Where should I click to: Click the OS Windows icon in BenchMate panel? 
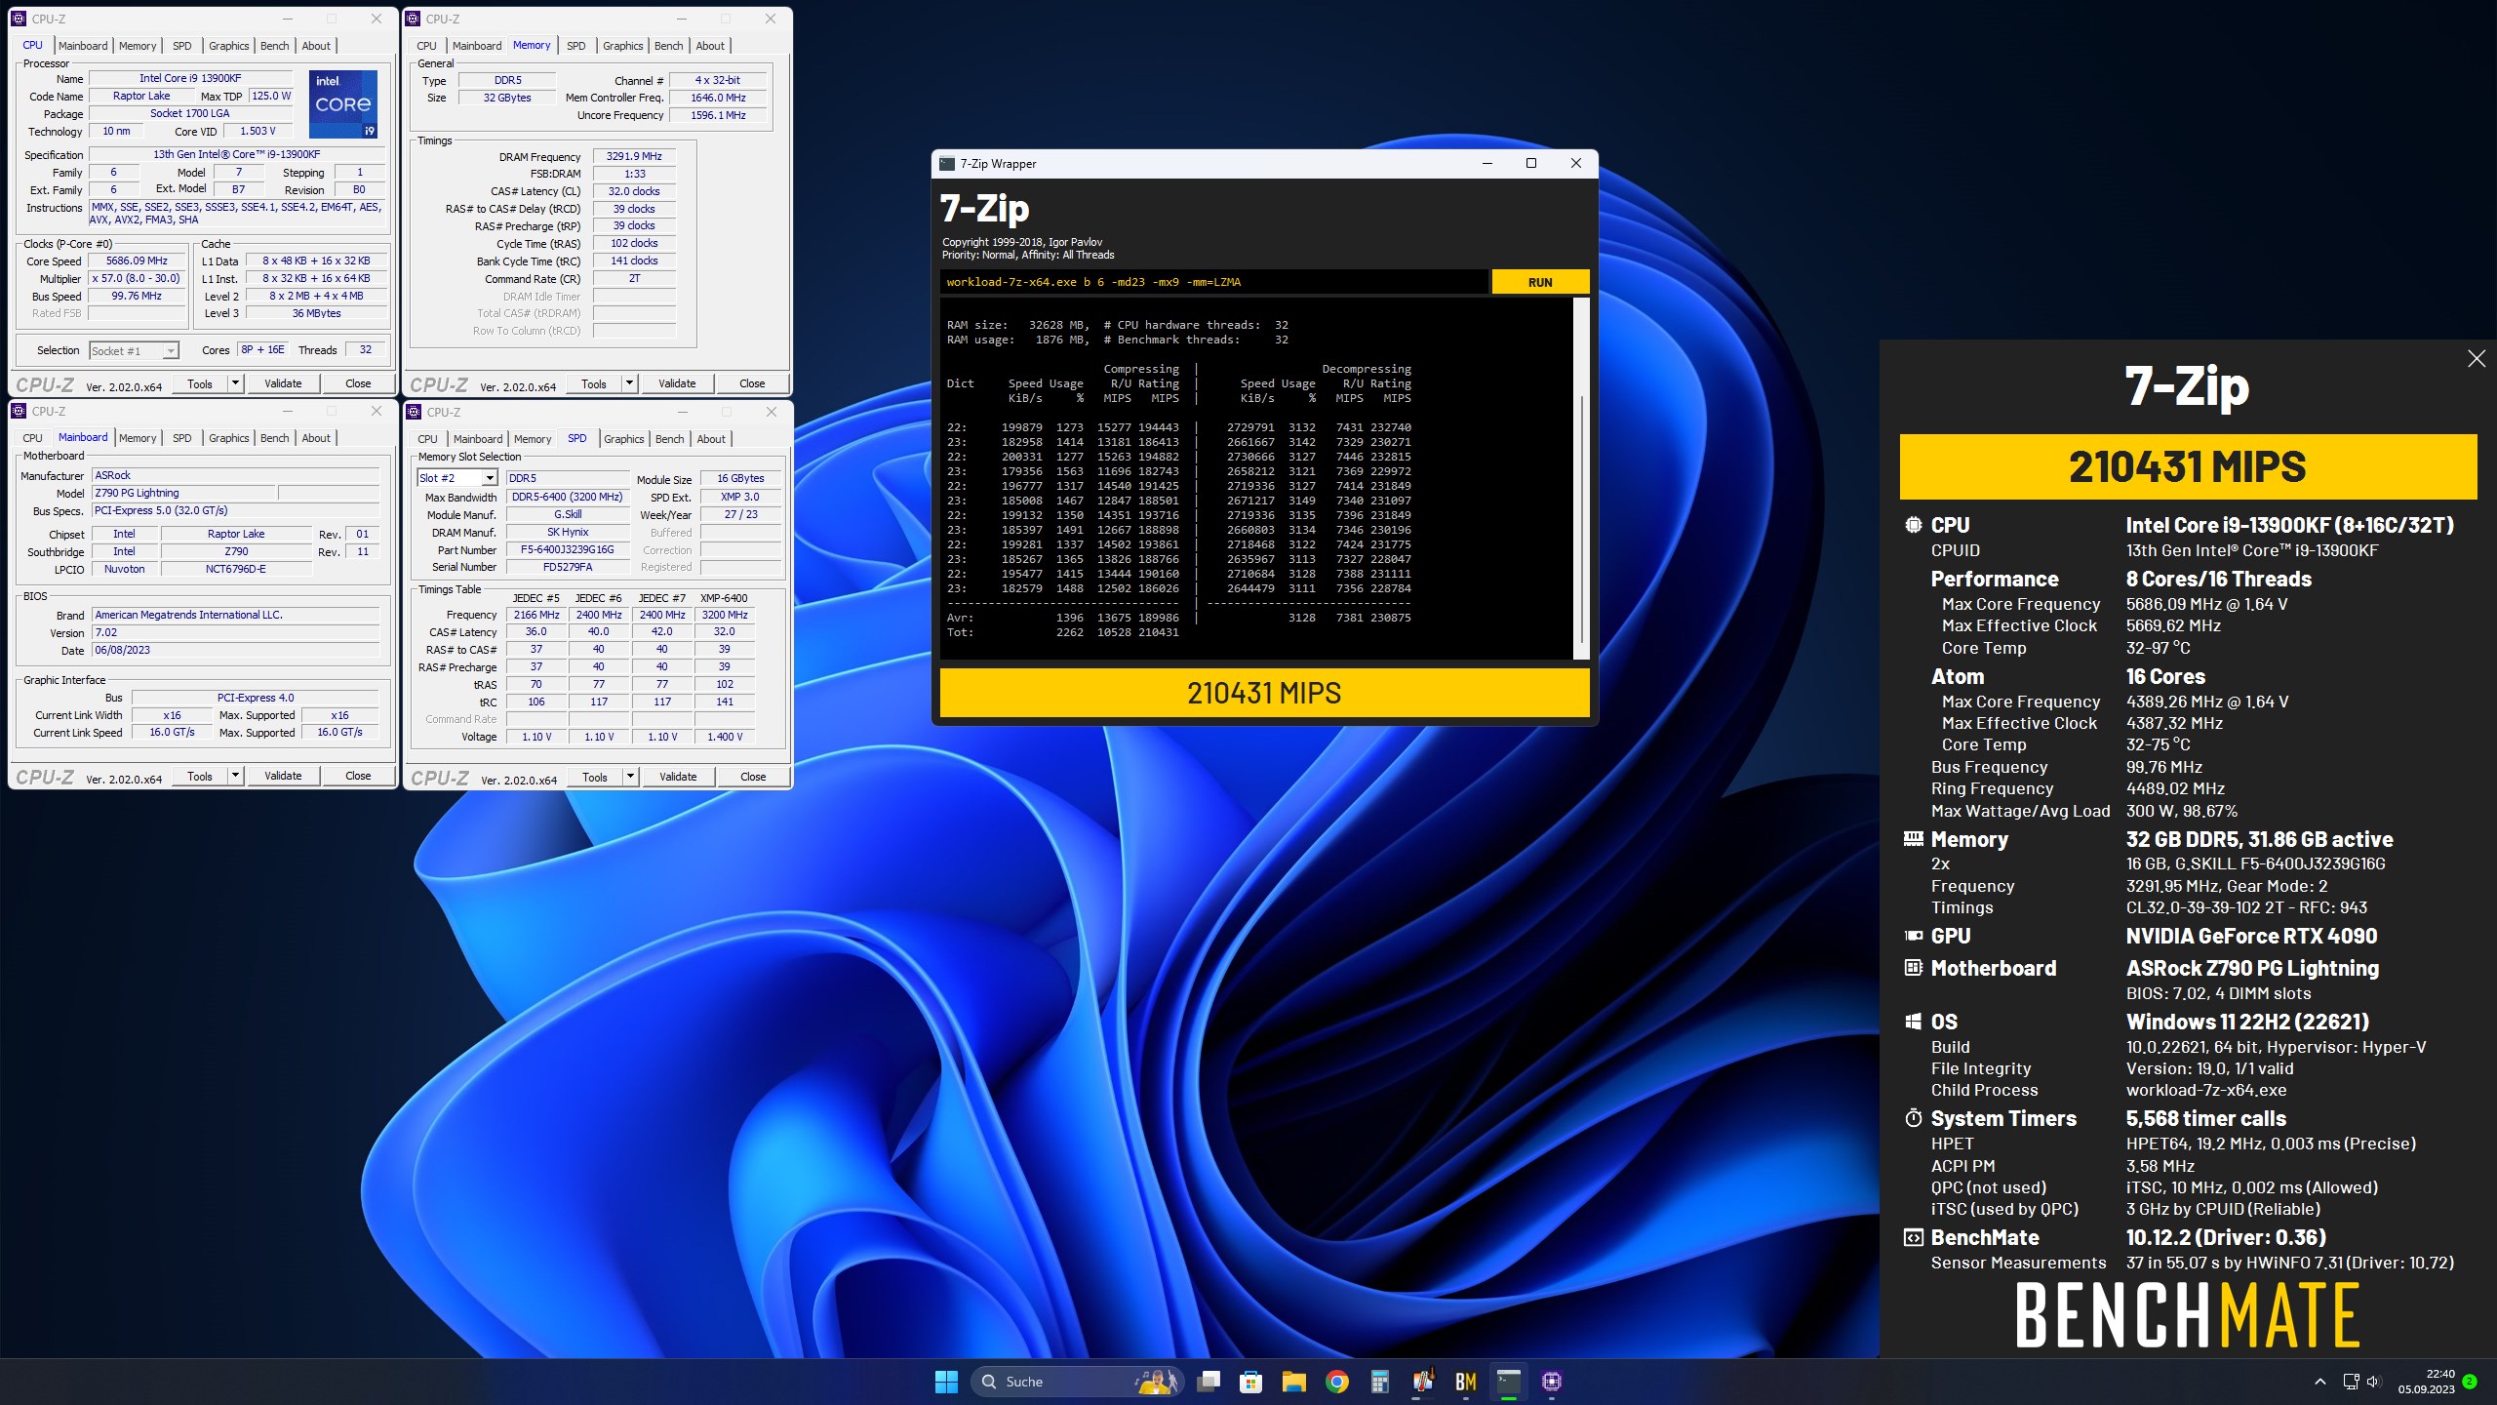click(1914, 1022)
